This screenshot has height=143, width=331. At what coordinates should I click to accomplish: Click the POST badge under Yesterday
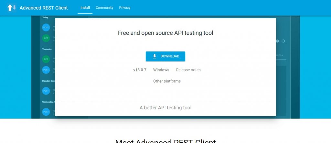click(46, 70)
